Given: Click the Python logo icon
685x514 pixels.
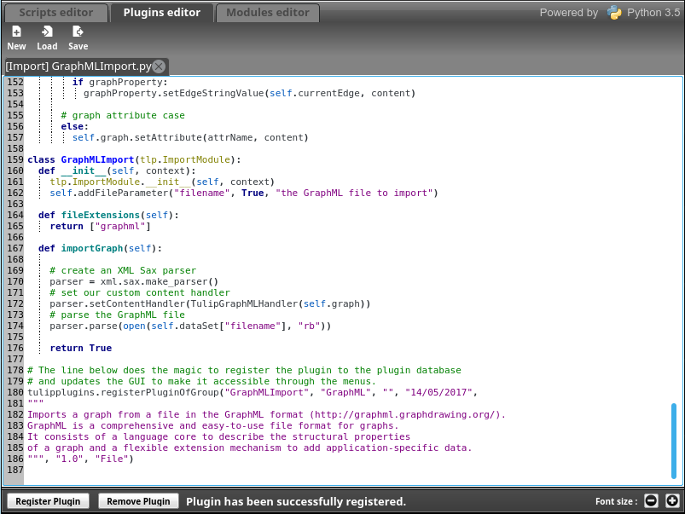Looking at the screenshot, I should coord(614,12).
